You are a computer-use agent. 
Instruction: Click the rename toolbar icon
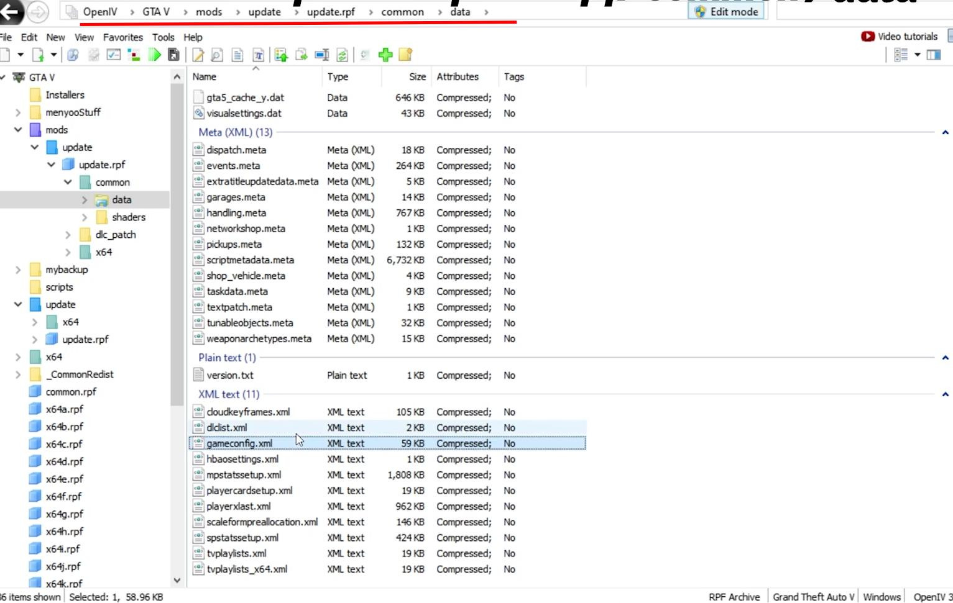click(322, 55)
